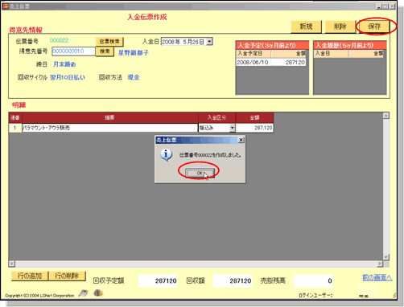
Task: Click the 保存 save button
Action: point(374,27)
